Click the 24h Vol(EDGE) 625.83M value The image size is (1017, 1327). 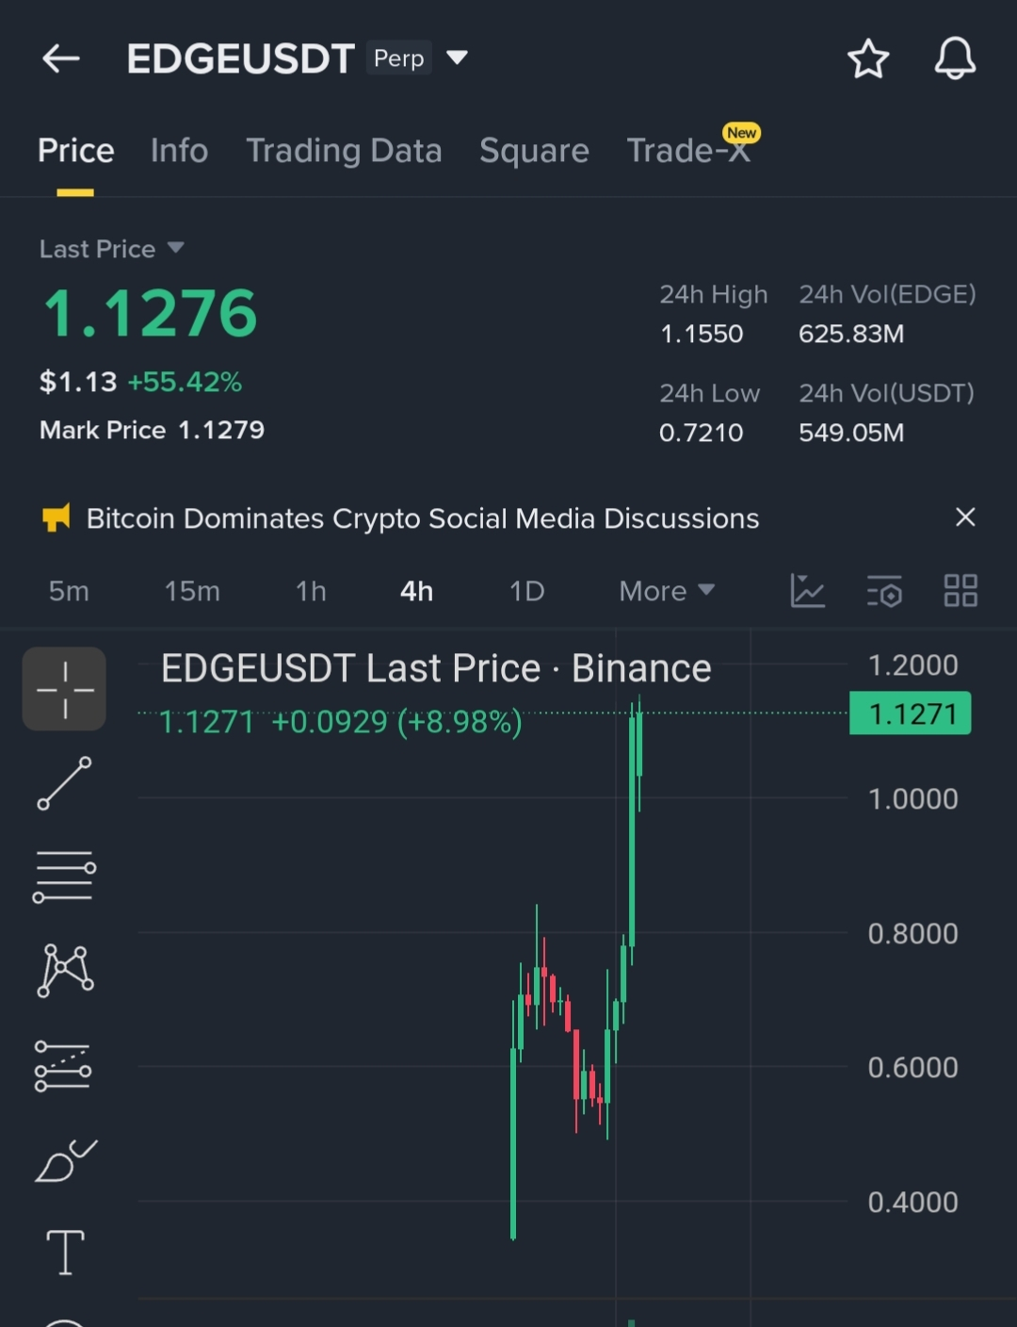pos(851,334)
